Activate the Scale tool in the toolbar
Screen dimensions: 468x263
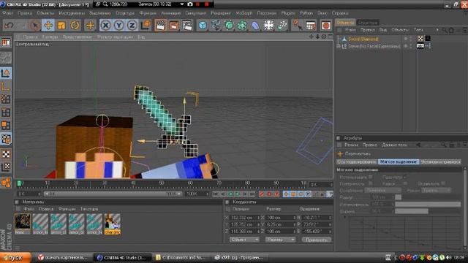click(x=61, y=26)
